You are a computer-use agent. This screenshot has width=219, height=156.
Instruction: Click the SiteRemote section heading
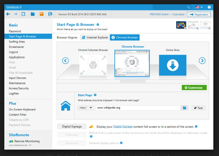pyautogui.click(x=19, y=135)
